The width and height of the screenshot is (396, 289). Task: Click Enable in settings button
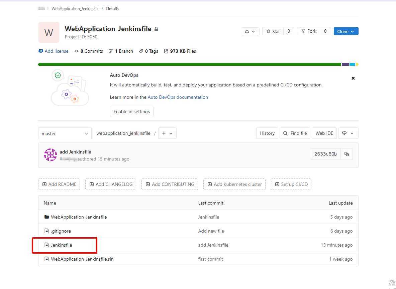pyautogui.click(x=131, y=111)
